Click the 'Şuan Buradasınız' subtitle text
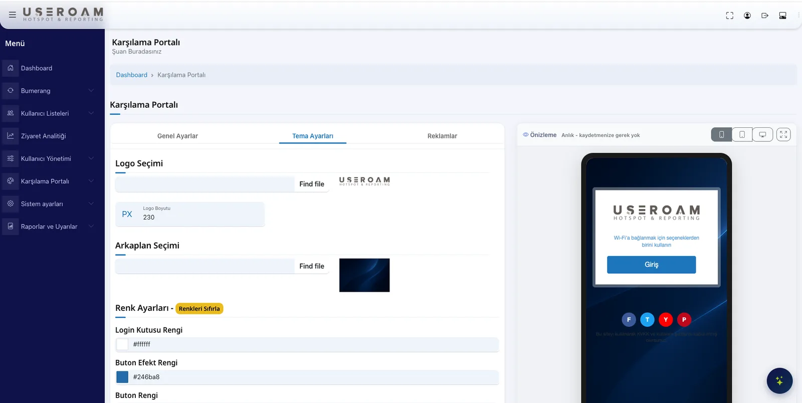802x403 pixels. pyautogui.click(x=136, y=52)
